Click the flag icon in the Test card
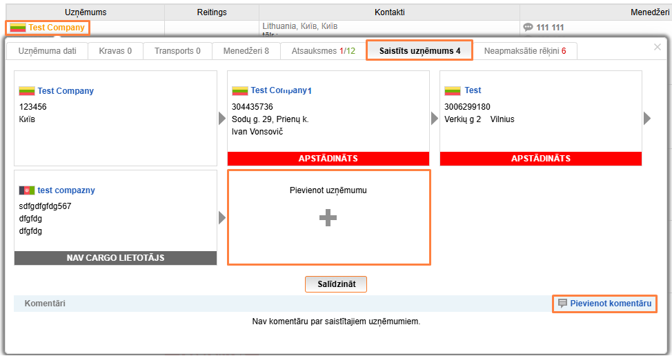 pyautogui.click(x=453, y=90)
